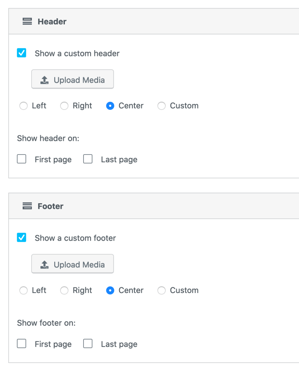
Task: Click the upload arrow icon in the Footer section
Action: 44,264
